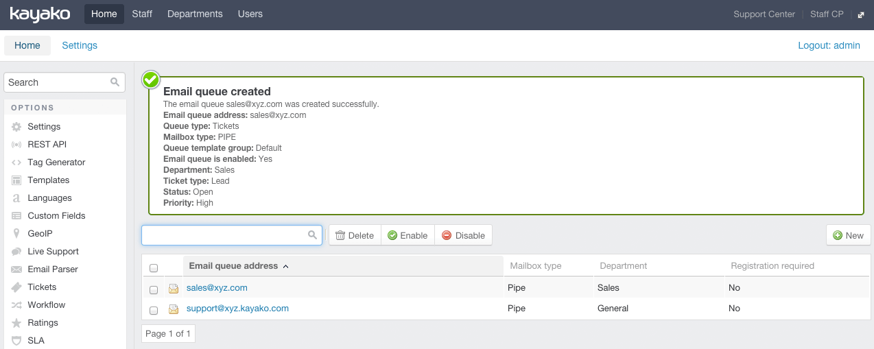Screen dimensions: 874x349
Task: Click the email queue filter search field
Action: (x=224, y=235)
